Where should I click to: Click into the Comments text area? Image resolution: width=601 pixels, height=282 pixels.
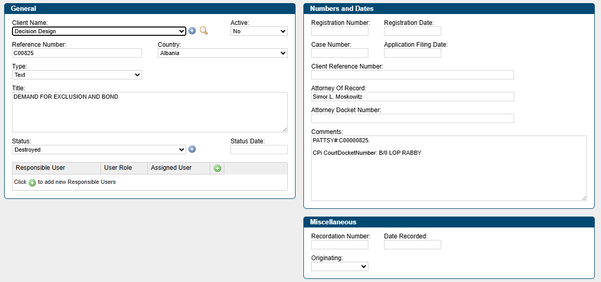coord(449,168)
